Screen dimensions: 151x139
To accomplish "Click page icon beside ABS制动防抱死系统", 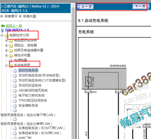I will (15, 91).
